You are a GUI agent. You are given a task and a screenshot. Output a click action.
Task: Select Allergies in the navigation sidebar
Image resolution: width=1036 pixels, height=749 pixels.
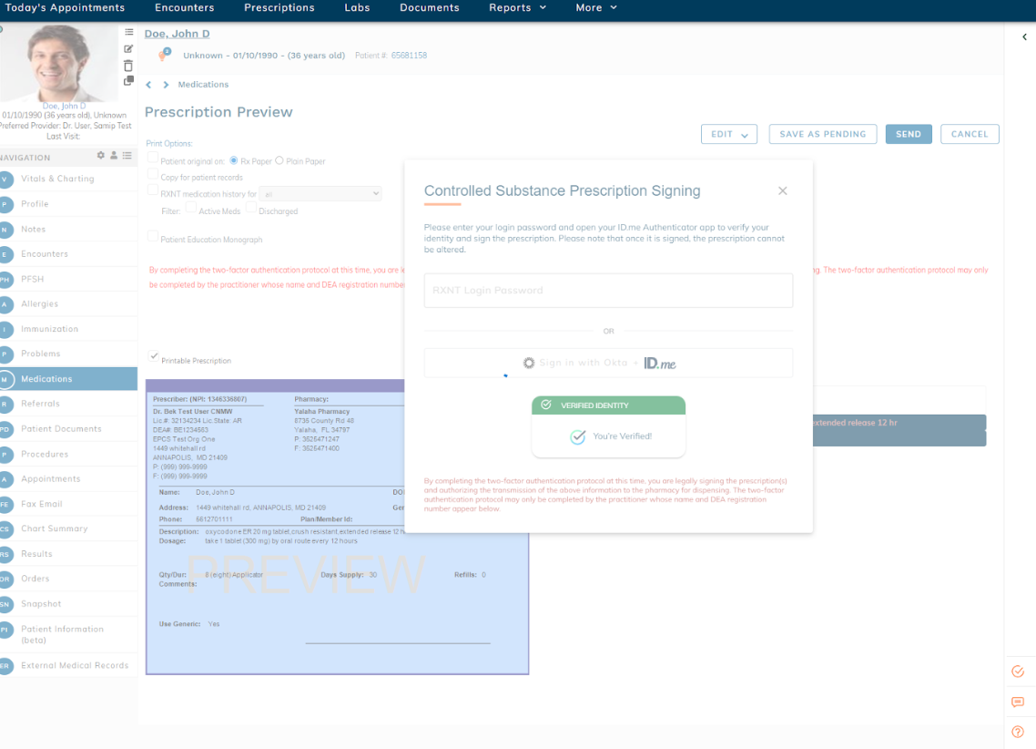tap(39, 303)
